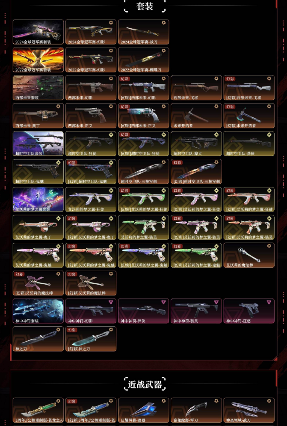Open the 2022全球冠军赛套装 bundle thumbnail
Image resolution: width=287 pixels, height=426 pixels.
coord(38,60)
